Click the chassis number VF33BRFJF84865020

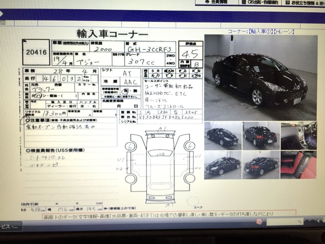[166, 117]
